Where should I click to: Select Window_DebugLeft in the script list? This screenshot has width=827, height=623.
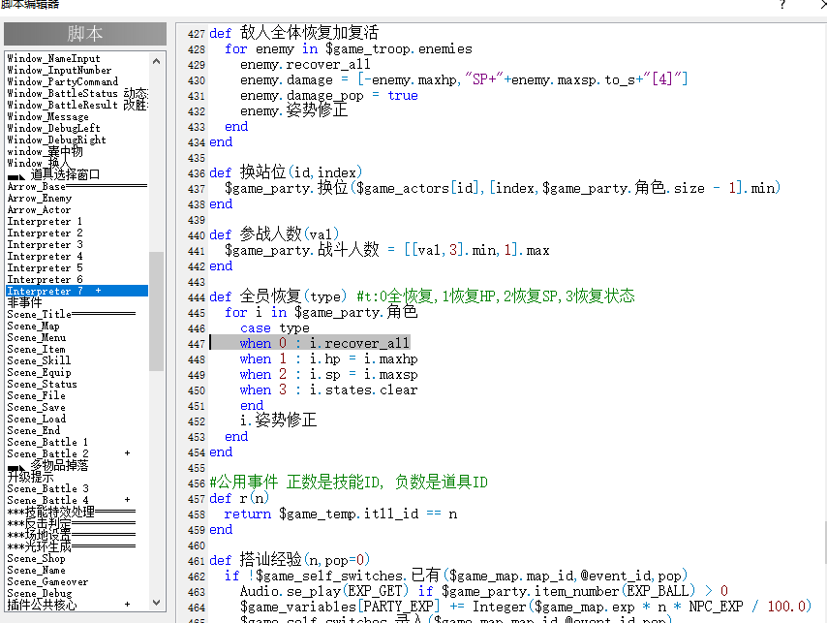54,128
